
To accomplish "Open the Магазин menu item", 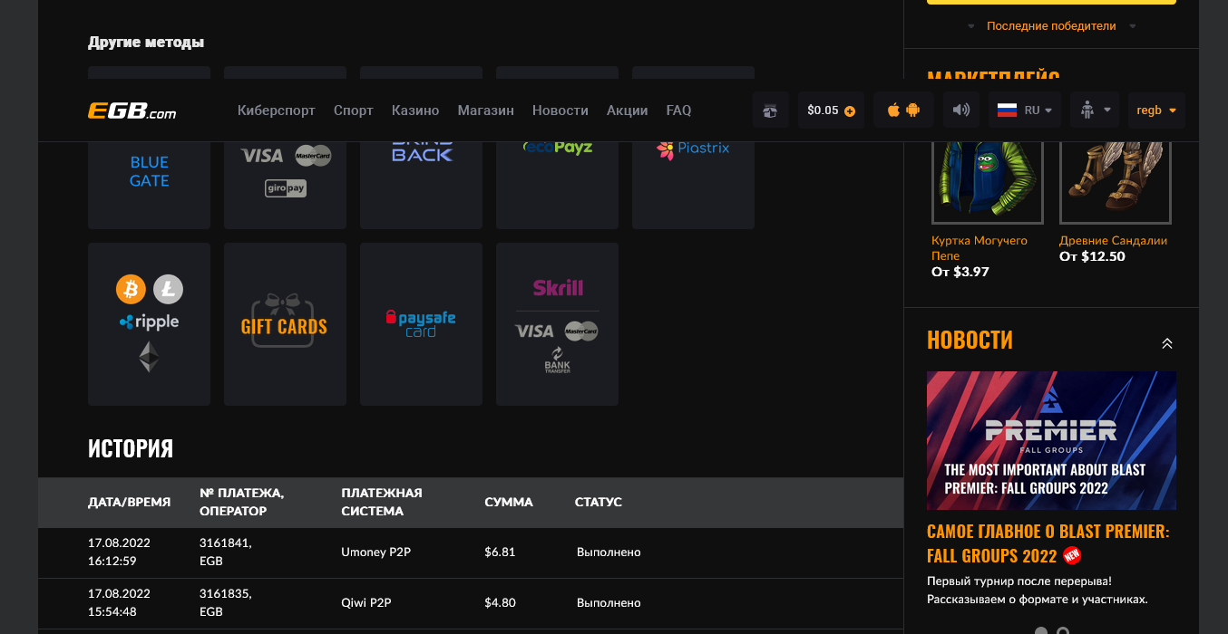I will tap(486, 110).
